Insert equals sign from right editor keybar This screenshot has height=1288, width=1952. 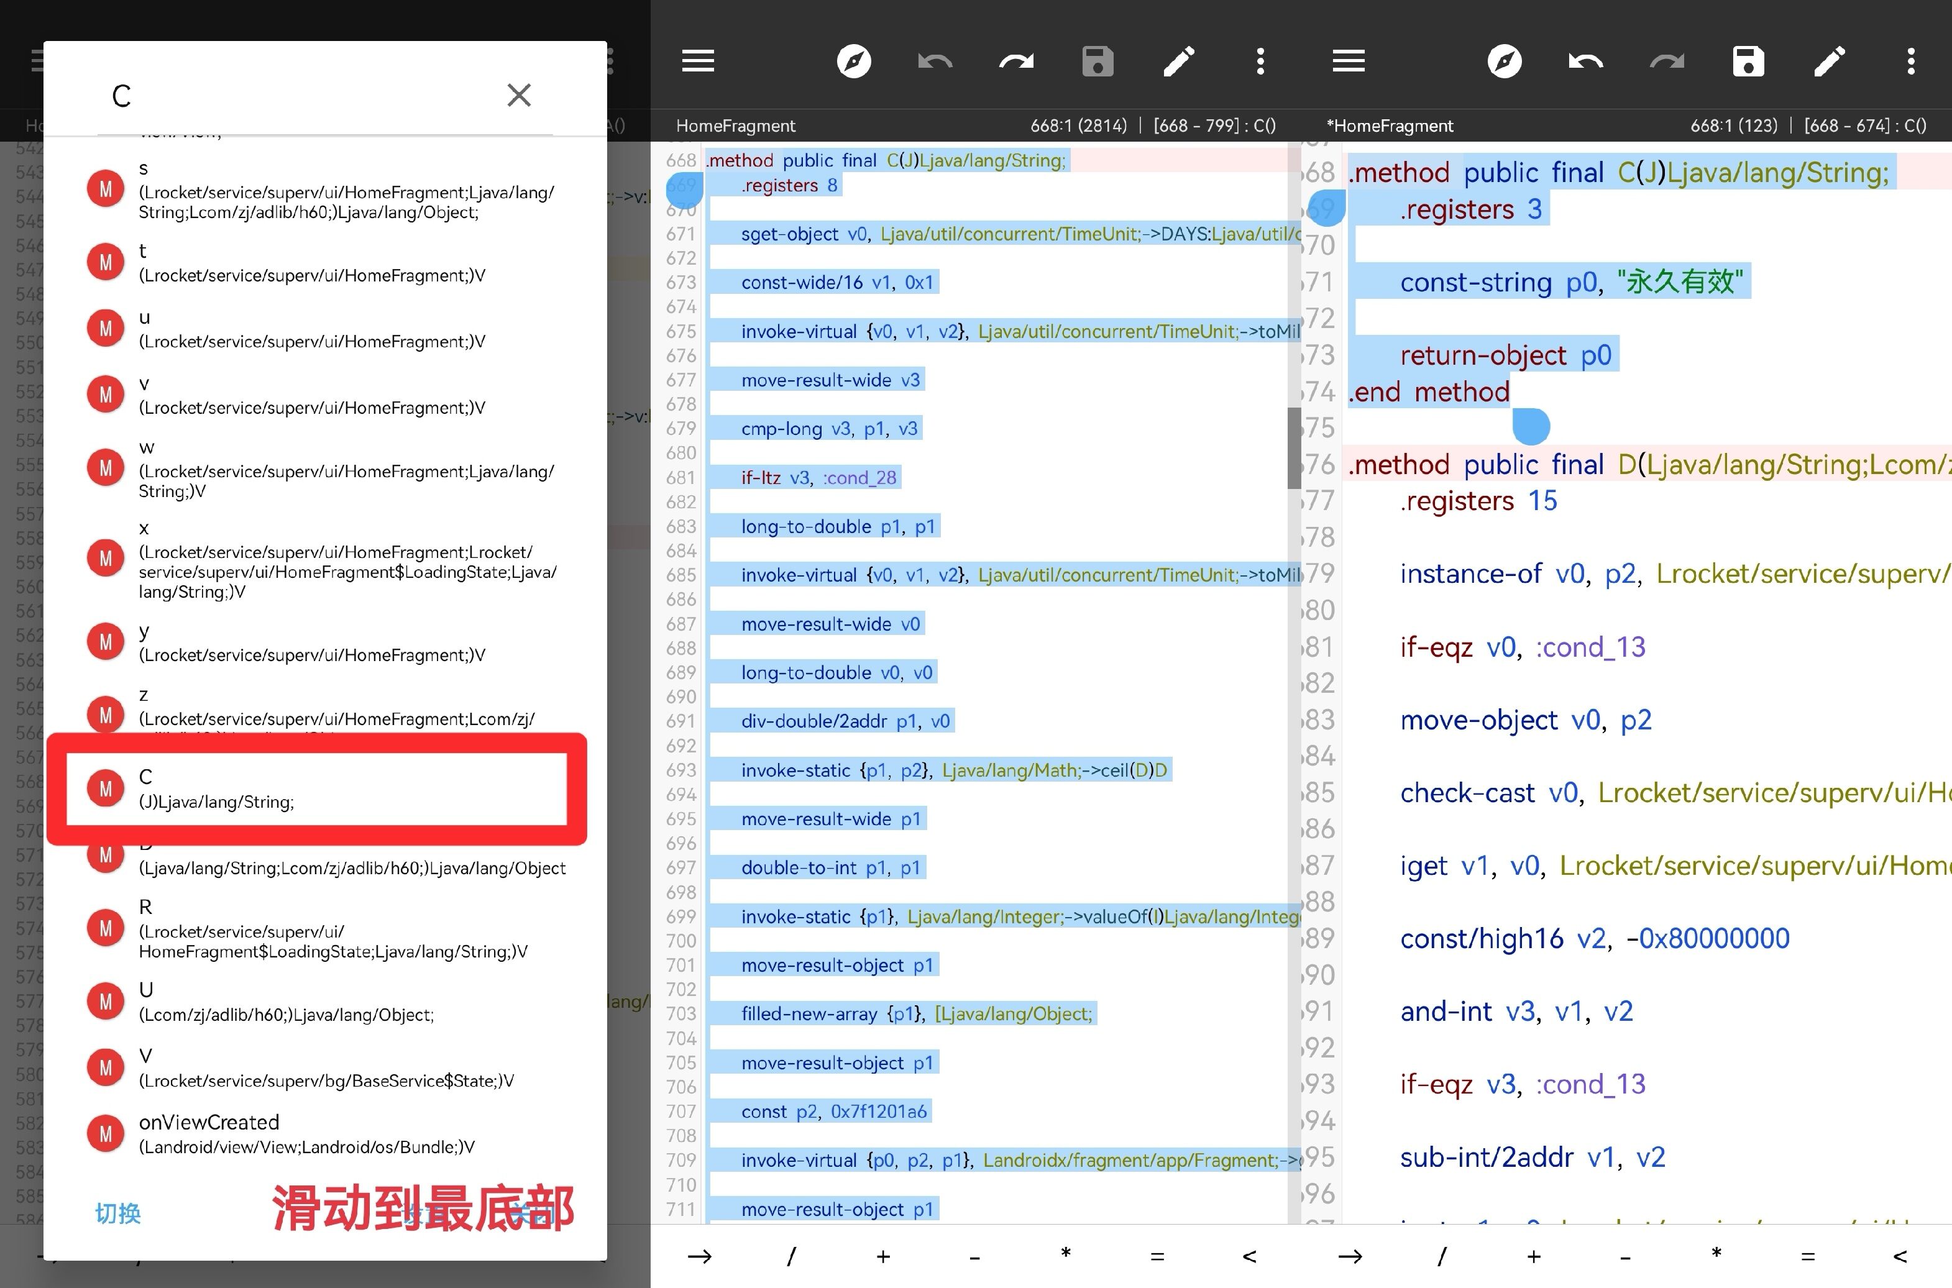point(1808,1256)
